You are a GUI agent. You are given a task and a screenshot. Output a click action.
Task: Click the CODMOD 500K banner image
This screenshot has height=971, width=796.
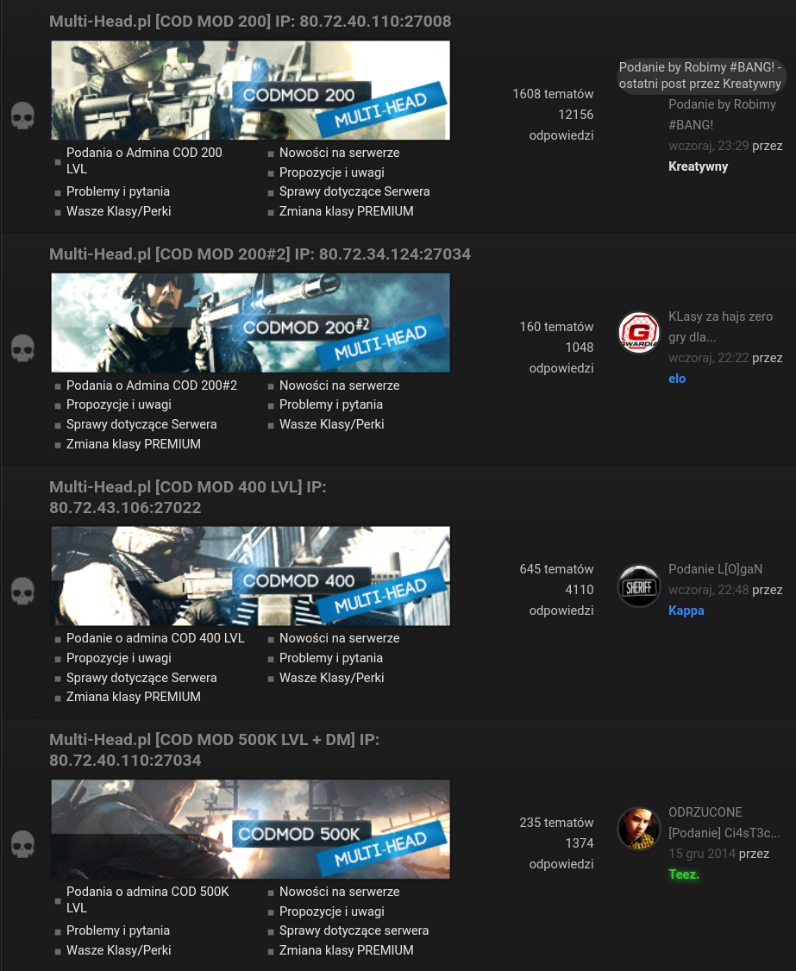[250, 829]
